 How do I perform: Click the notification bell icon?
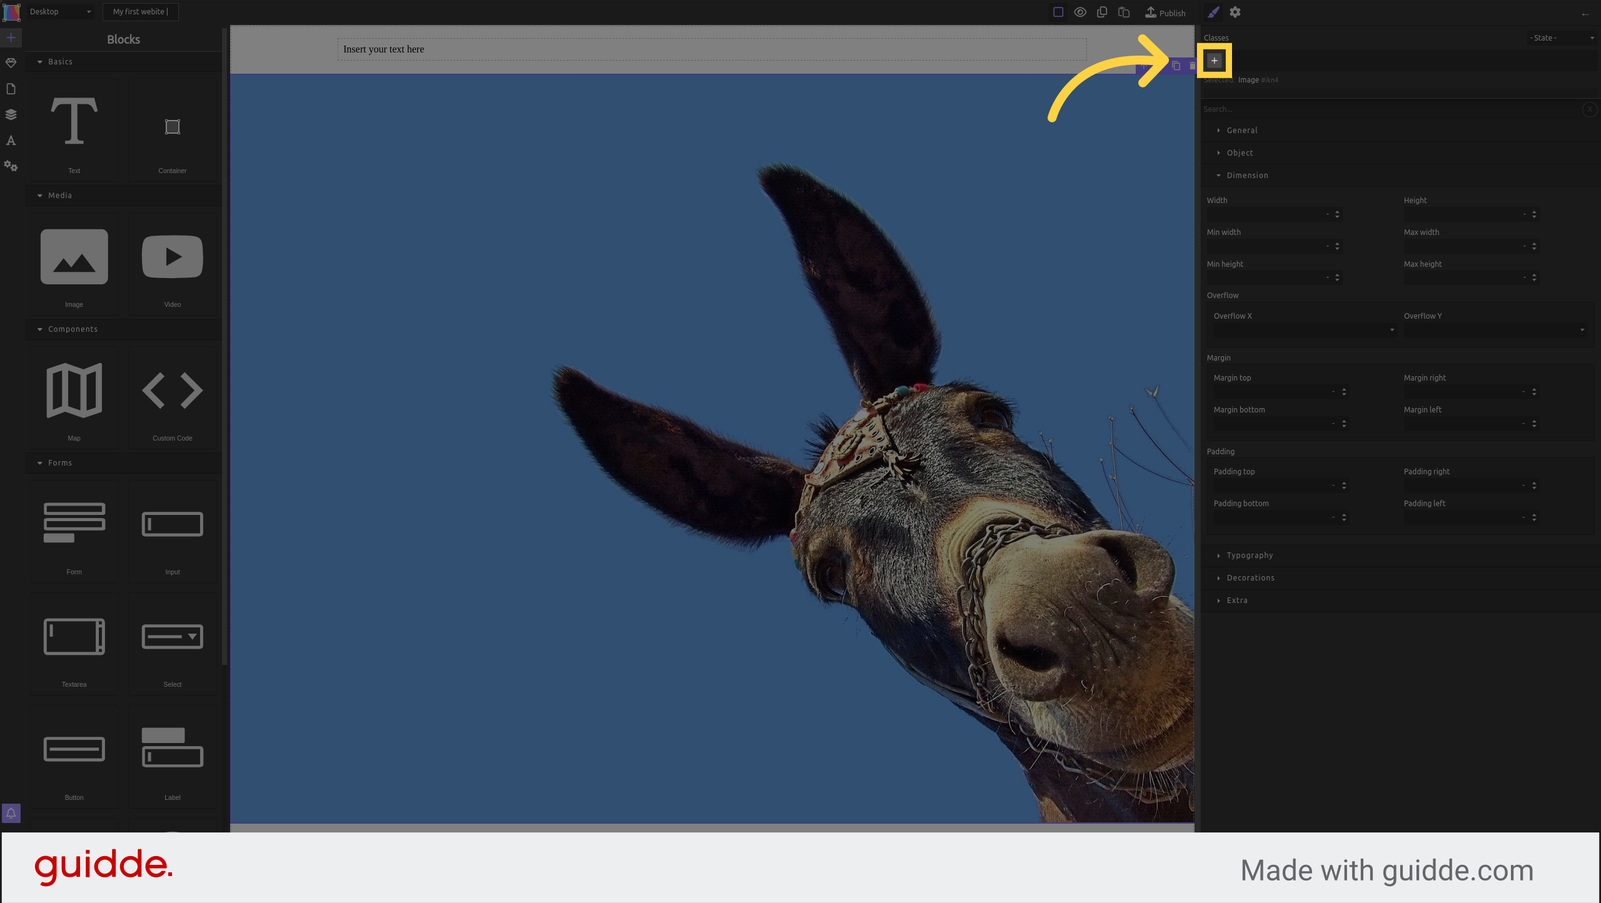point(11,813)
